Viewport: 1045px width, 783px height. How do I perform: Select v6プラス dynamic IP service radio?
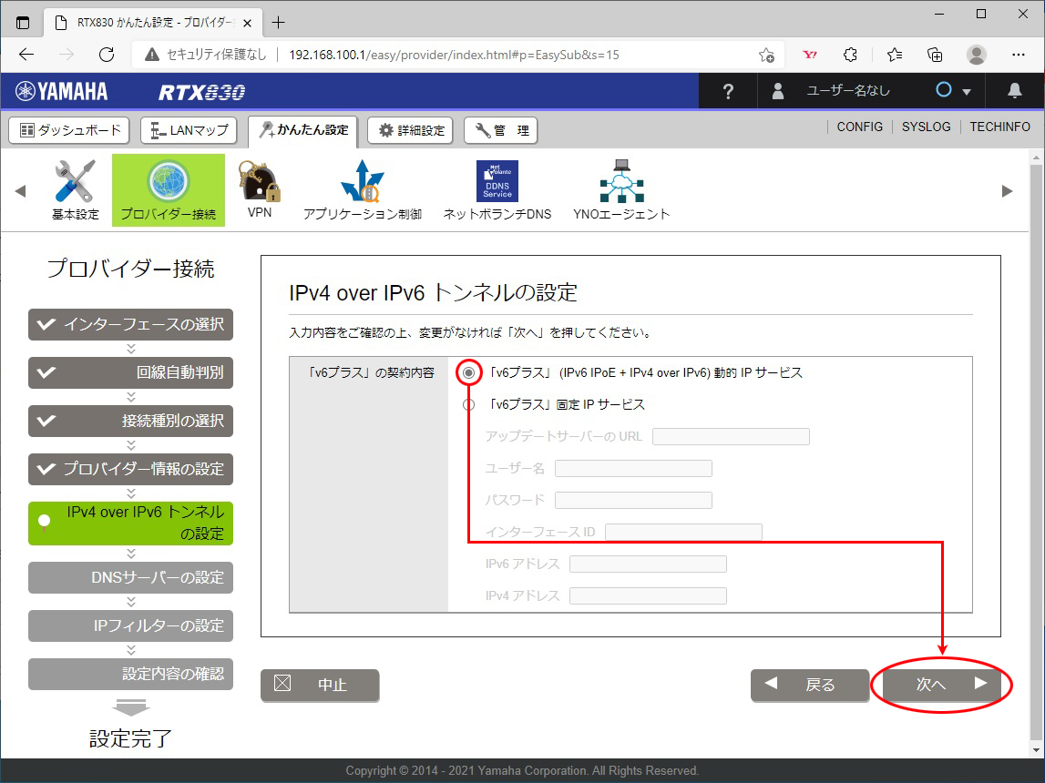469,373
